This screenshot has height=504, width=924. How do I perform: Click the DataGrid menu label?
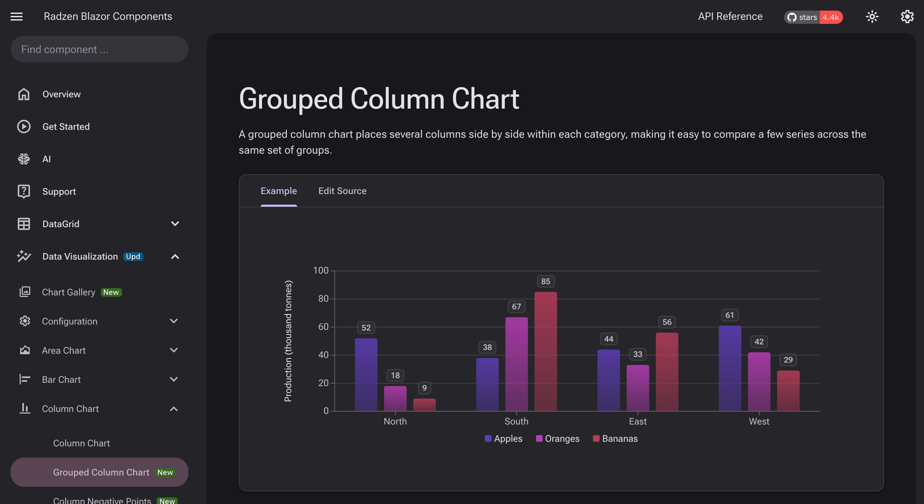[61, 224]
